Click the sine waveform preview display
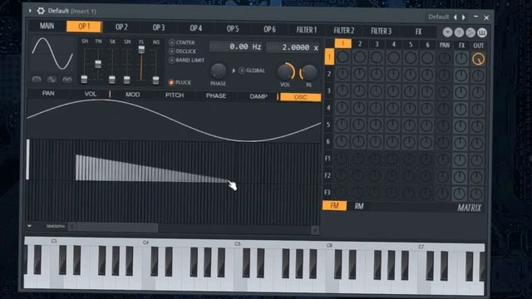Screen dimensions: 532x299 tap(52, 53)
